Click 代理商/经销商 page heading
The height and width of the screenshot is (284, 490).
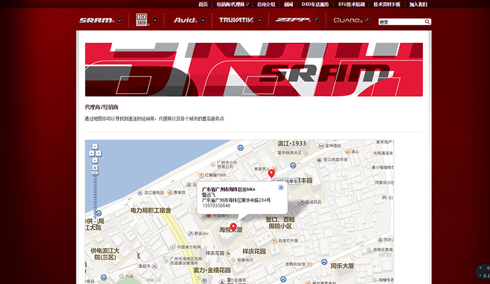102,108
